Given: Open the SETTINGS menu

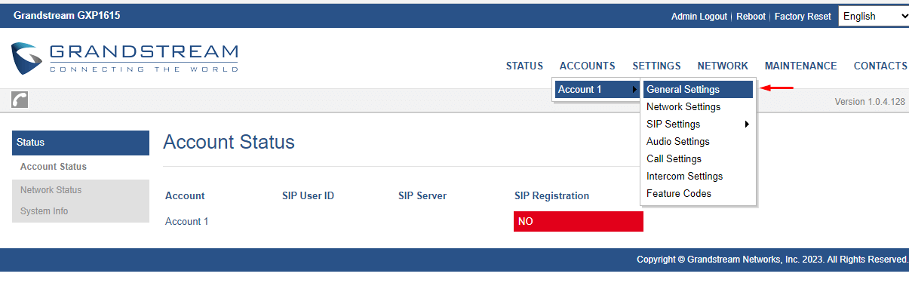Looking at the screenshot, I should coord(656,66).
